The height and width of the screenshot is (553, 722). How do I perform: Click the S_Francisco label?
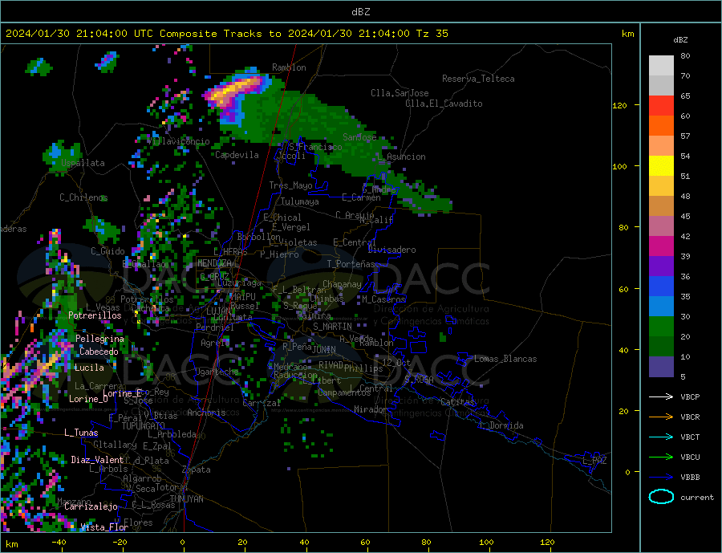(x=315, y=147)
